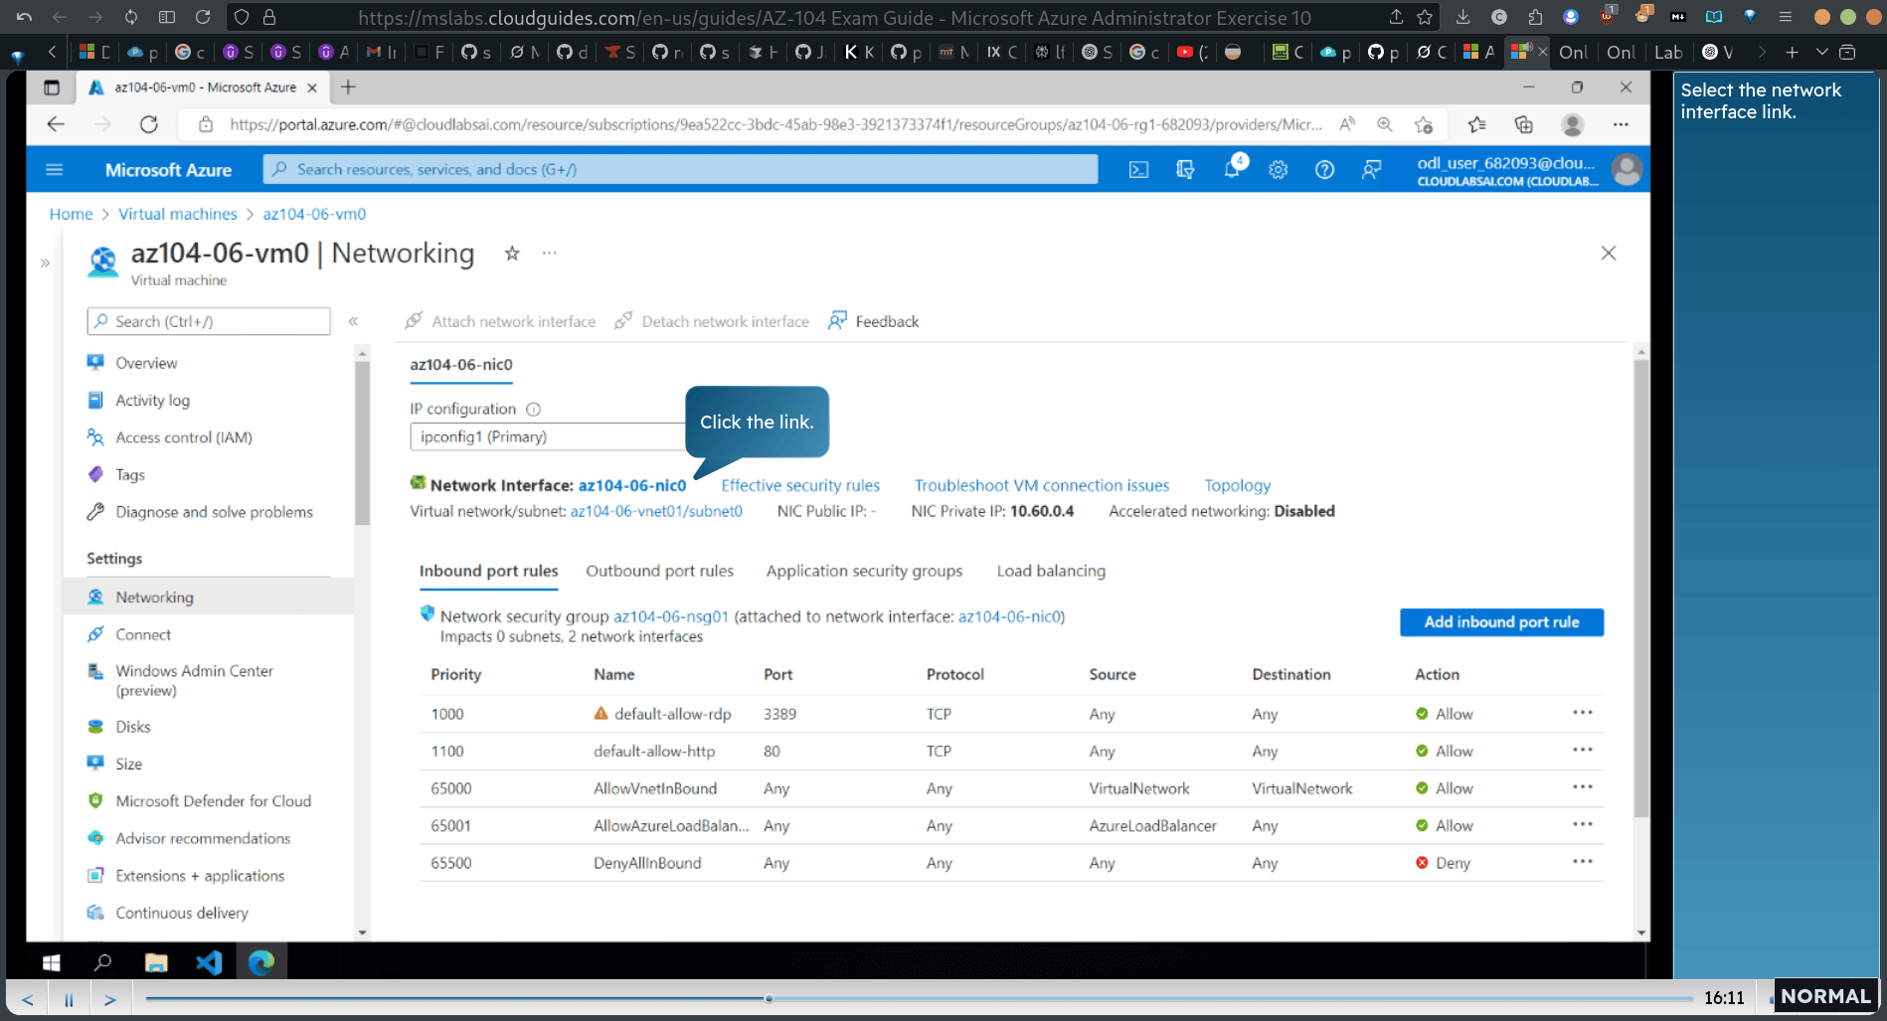Viewport: 1887px width, 1021px height.
Task: Open Azure feedback icon in header
Action: click(1371, 170)
